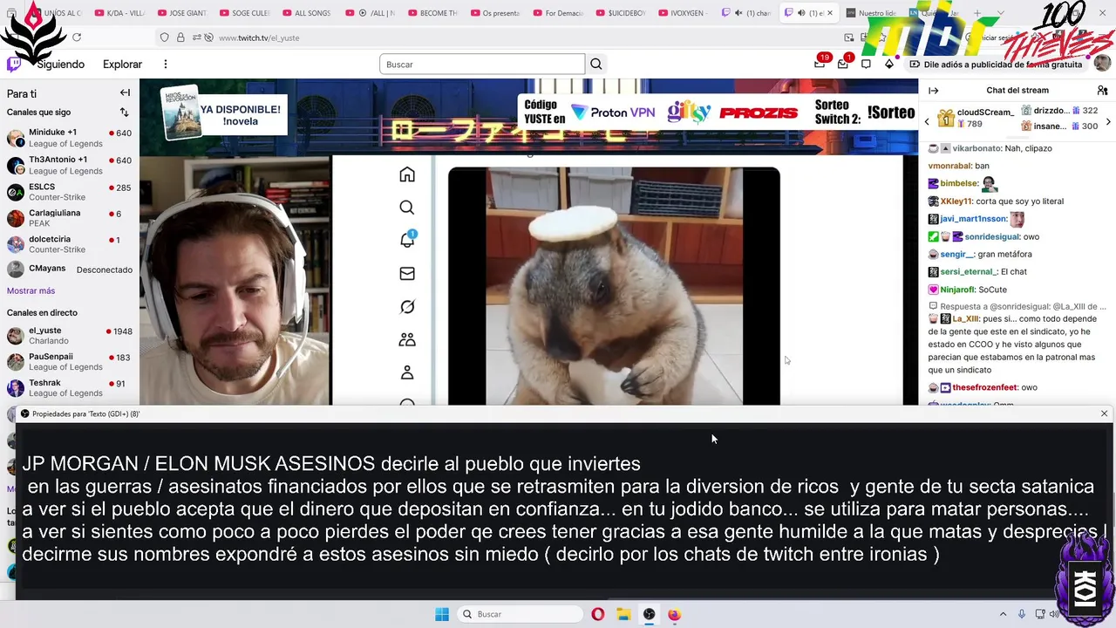Image resolution: width=1116 pixels, height=628 pixels.
Task: Open Th3Antonio +1 followed channel
Action: pyautogui.click(x=70, y=165)
